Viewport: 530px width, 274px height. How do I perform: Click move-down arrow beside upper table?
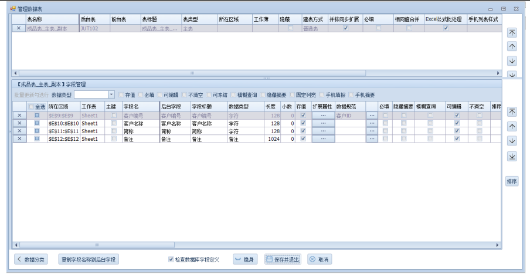click(512, 61)
